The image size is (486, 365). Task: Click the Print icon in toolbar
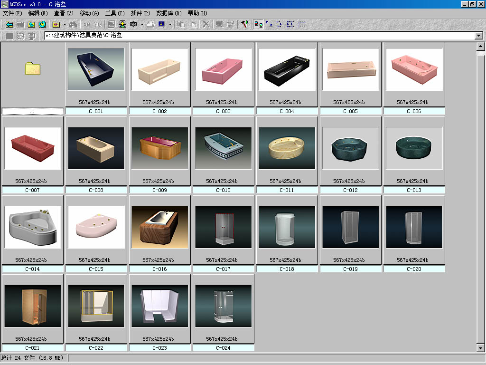[150, 24]
